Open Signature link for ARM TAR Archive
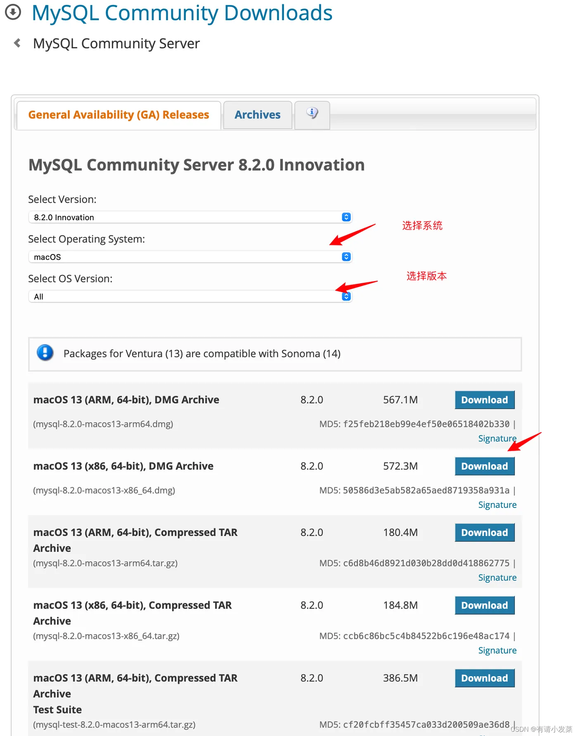The image size is (578, 736). 497,578
